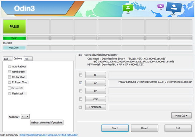Viewport: 195px width, 137px height.
Task: Click the empty CP file path field
Action: pos(151,91)
